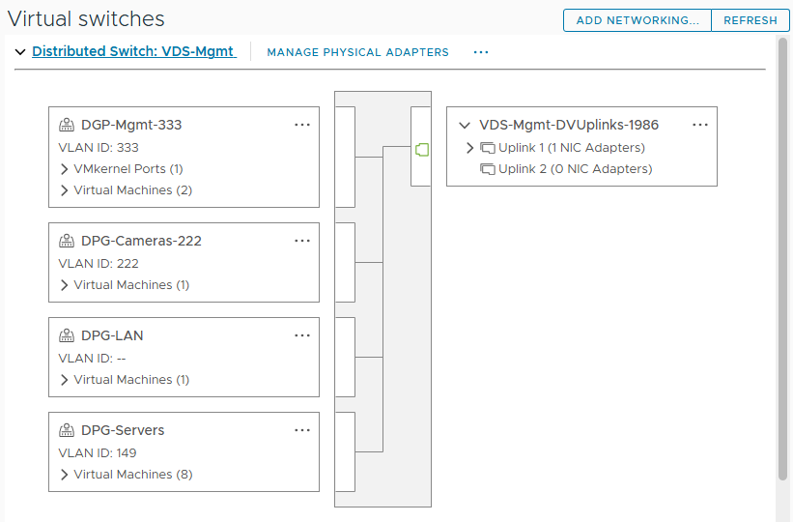Click the green uplink port connector
Viewport: 793px width, 522px height.
point(421,149)
